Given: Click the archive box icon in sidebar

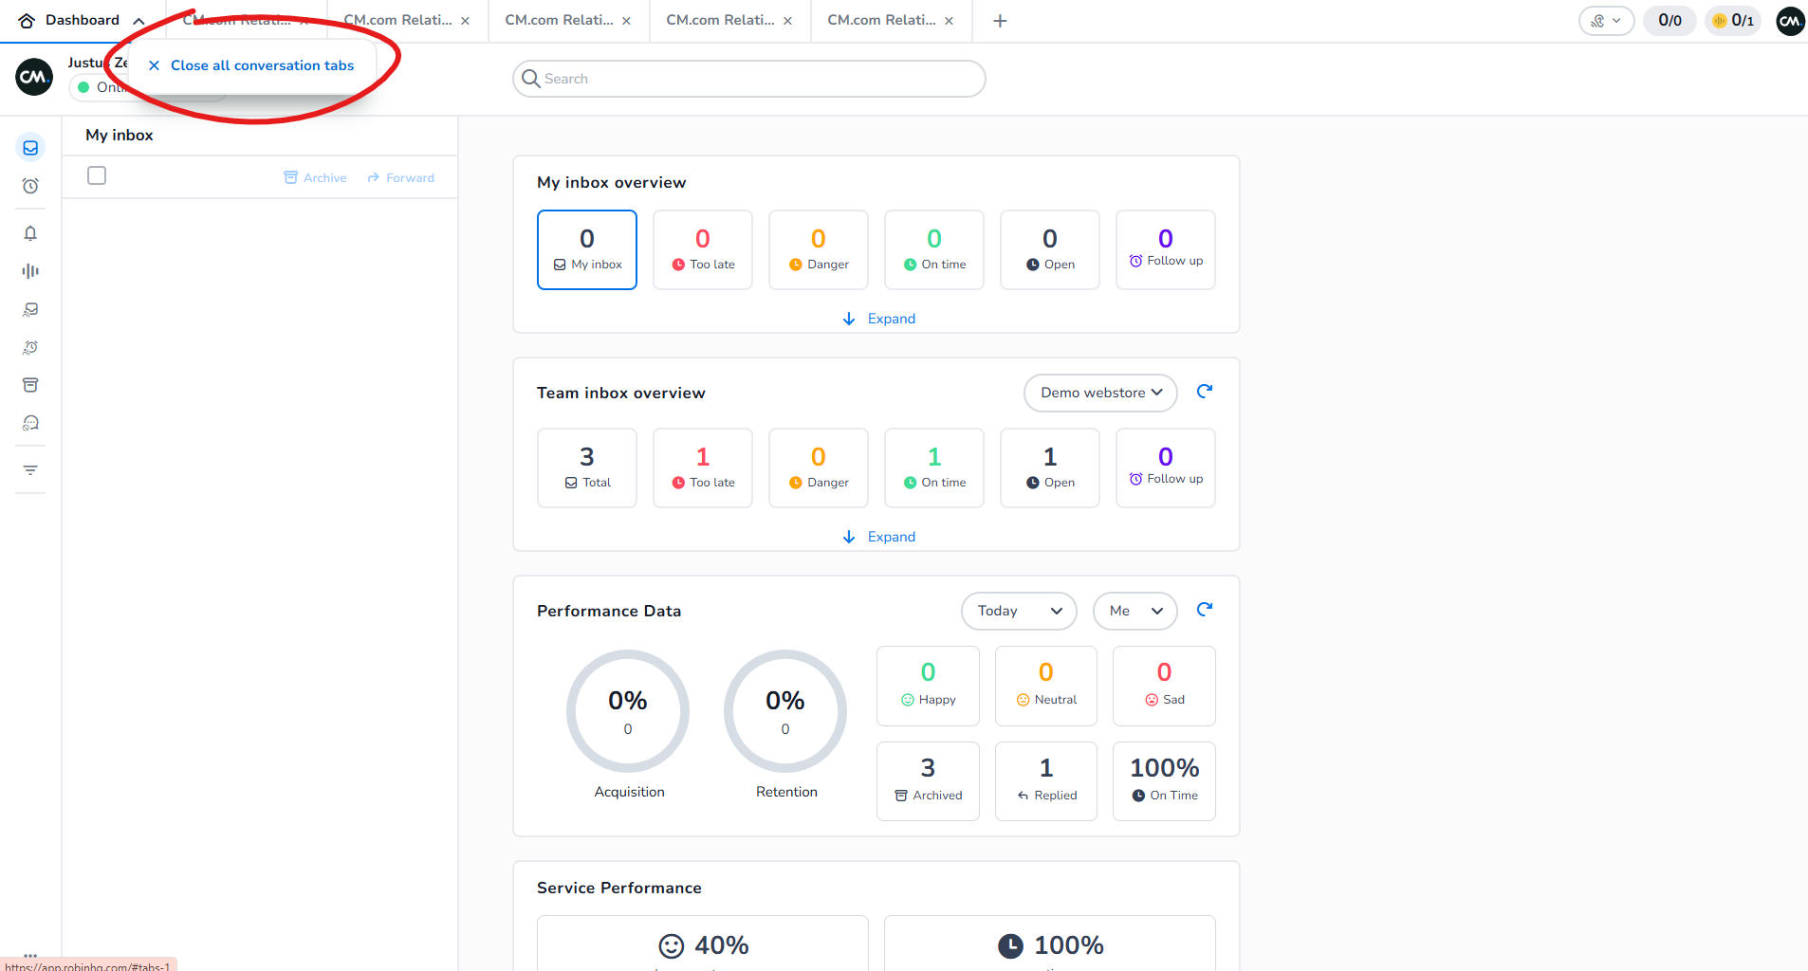Looking at the screenshot, I should 30,385.
